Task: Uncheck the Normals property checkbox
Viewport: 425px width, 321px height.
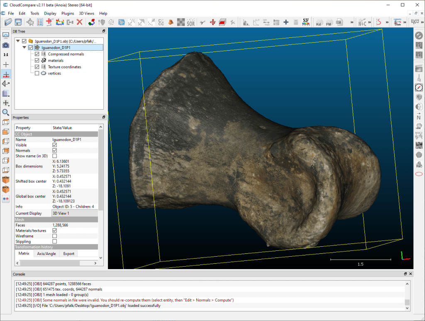Action: tap(54, 150)
